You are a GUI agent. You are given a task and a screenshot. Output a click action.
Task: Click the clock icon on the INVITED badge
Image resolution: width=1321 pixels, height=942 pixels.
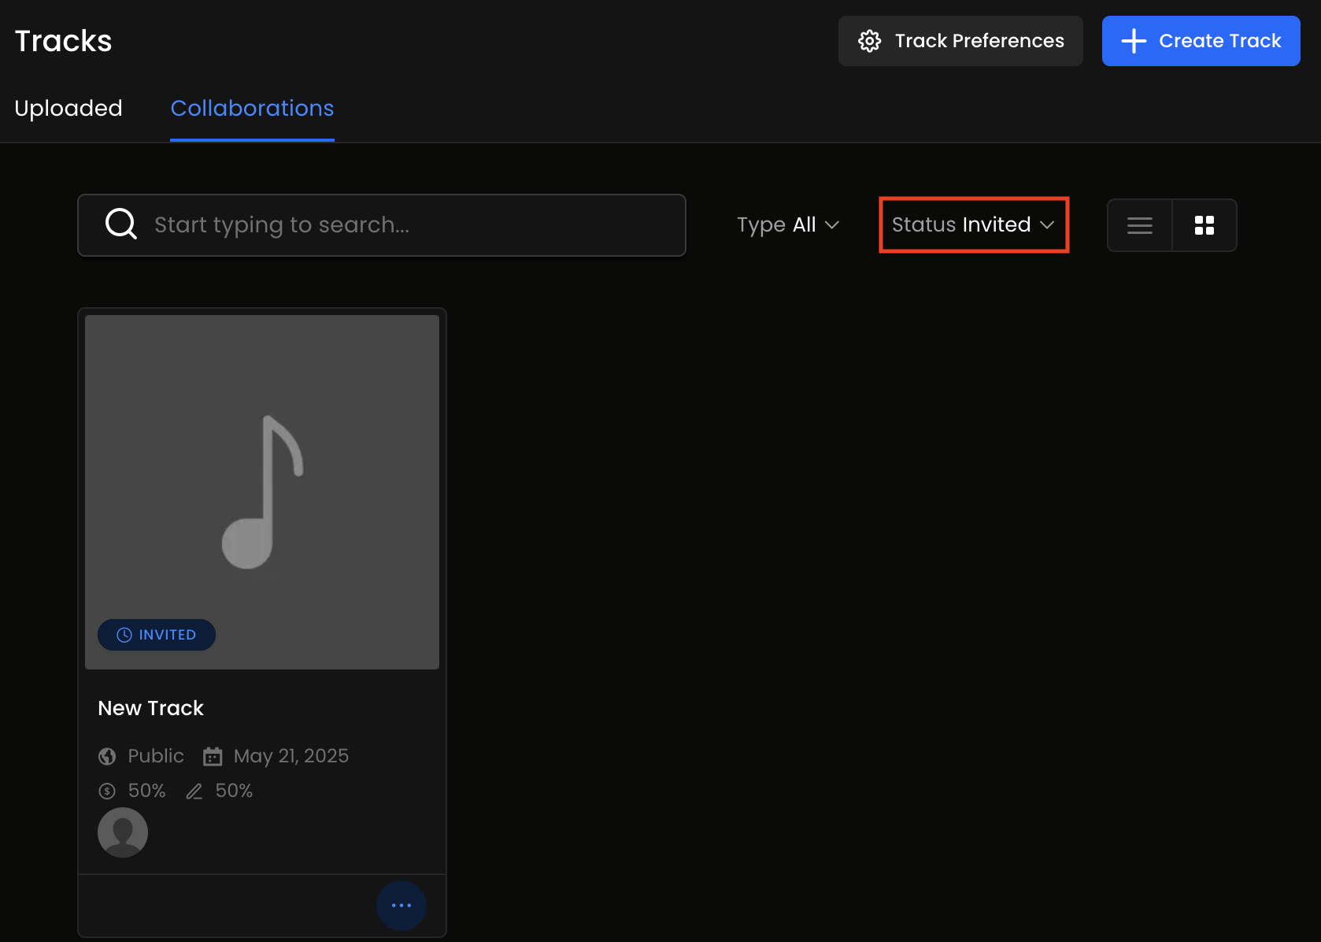(x=124, y=634)
